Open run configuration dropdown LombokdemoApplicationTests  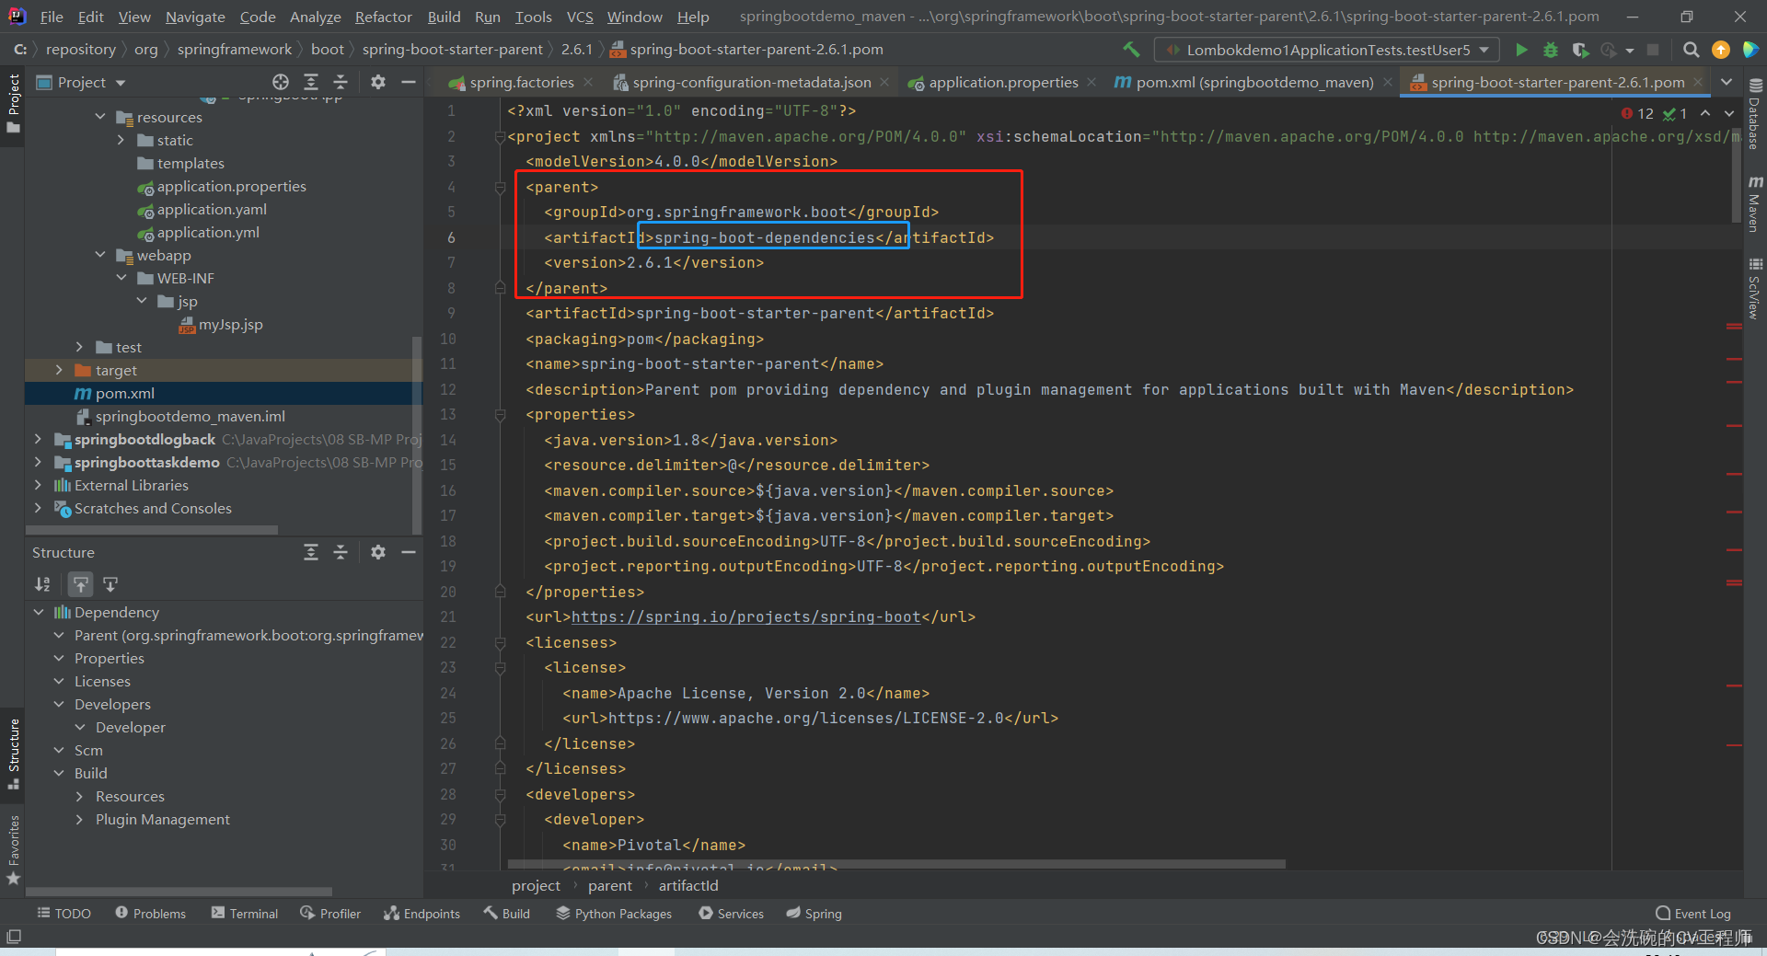click(1327, 50)
